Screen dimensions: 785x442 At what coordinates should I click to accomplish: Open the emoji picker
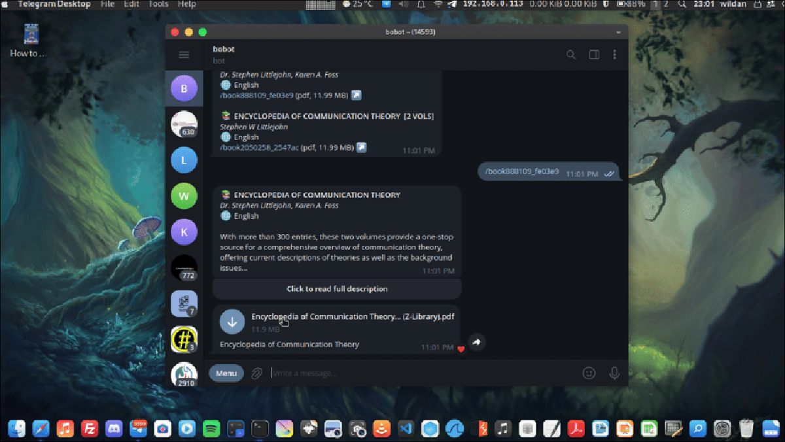[589, 373]
